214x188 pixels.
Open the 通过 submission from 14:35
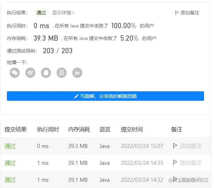tap(10, 163)
